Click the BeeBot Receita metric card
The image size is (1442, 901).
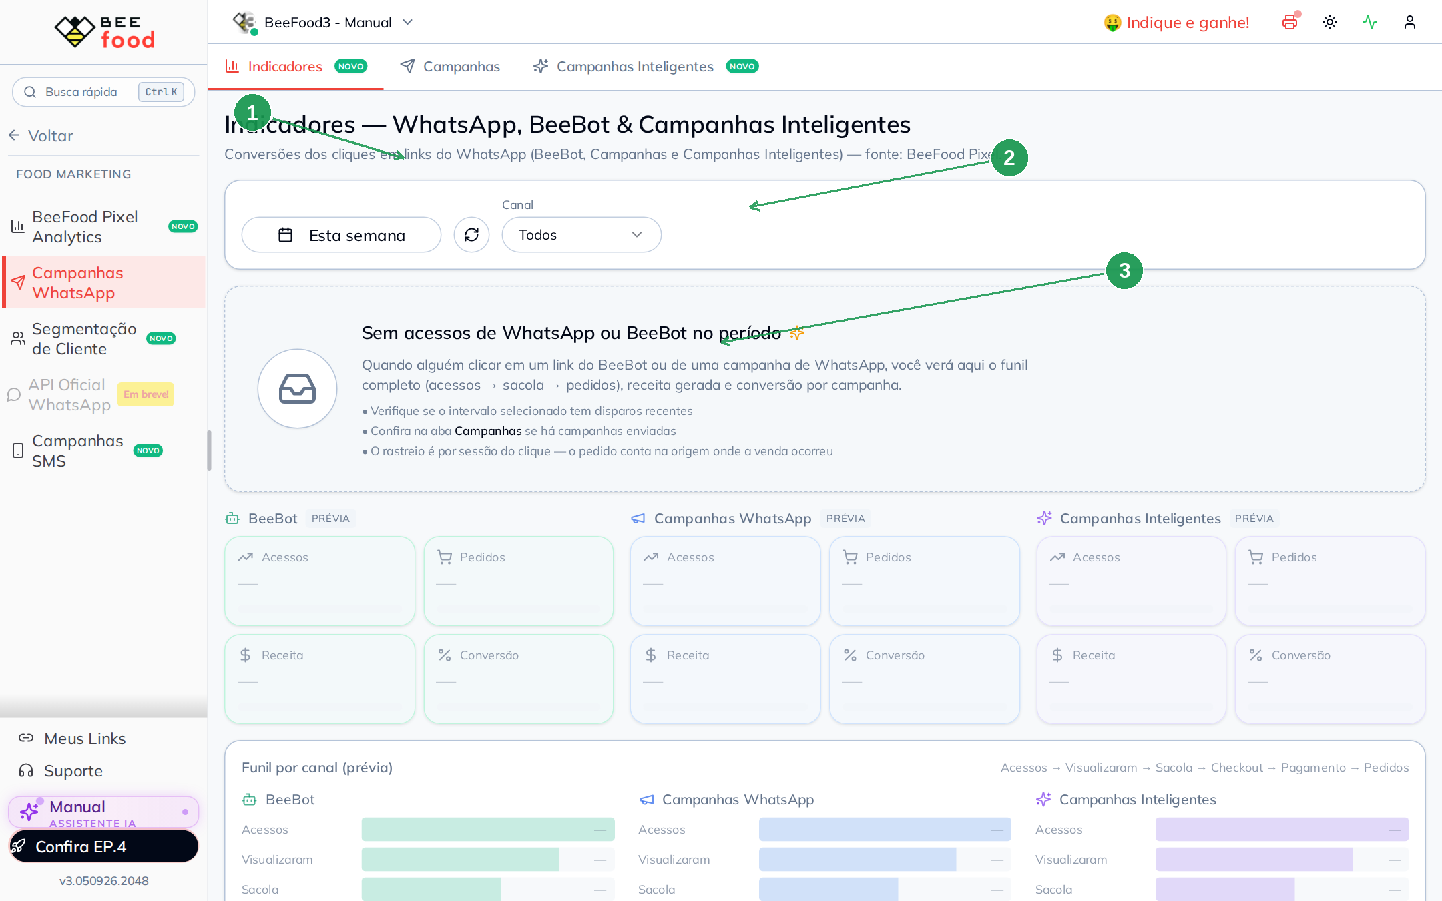pos(320,679)
